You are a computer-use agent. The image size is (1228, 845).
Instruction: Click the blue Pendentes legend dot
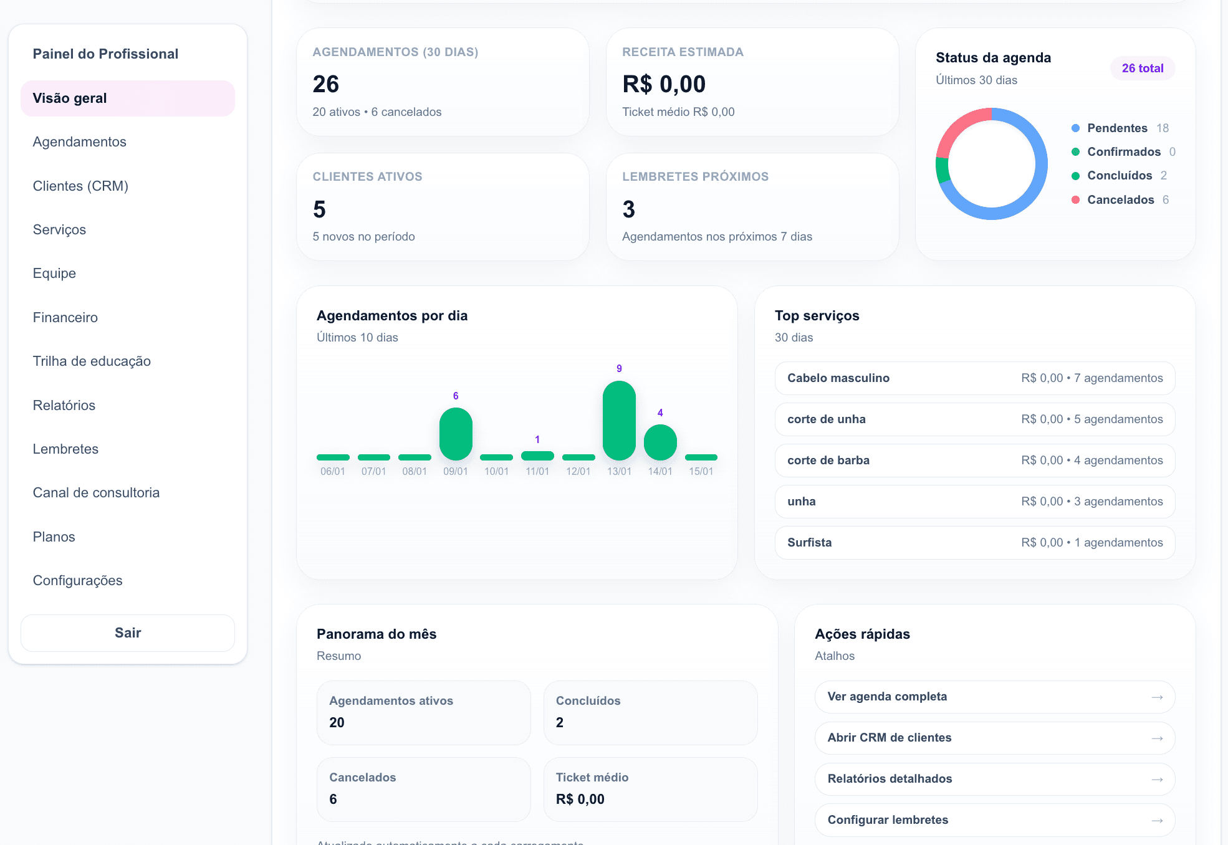click(x=1075, y=128)
